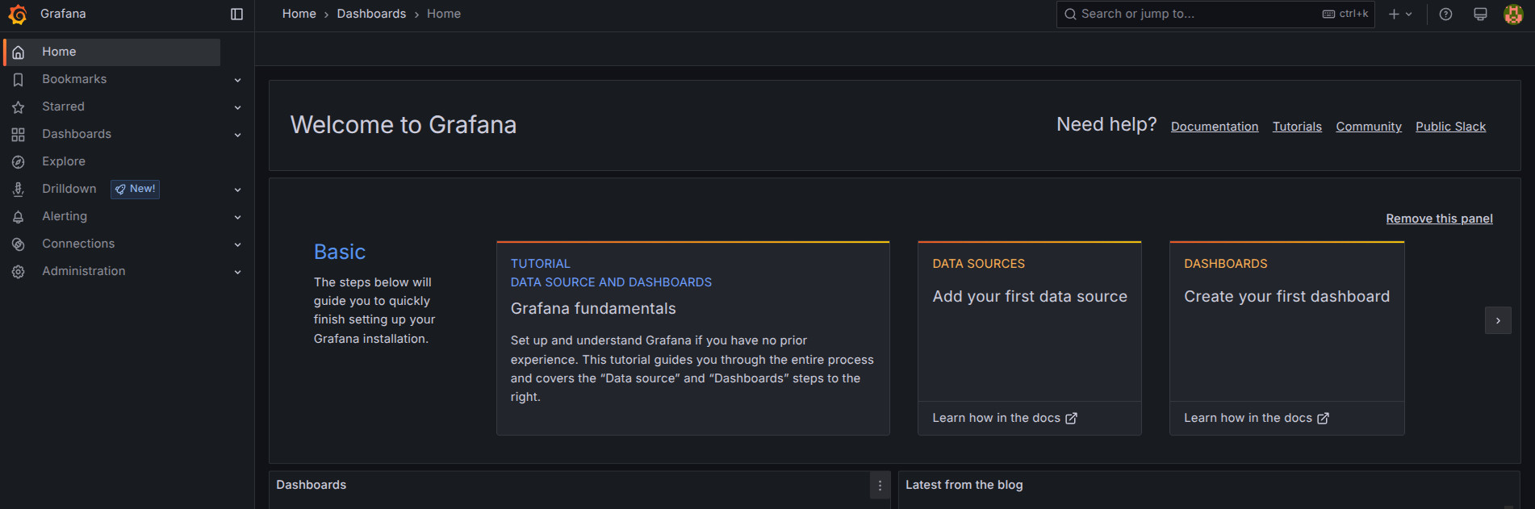Open the New dropdown arrow beside plus

pyautogui.click(x=1409, y=15)
